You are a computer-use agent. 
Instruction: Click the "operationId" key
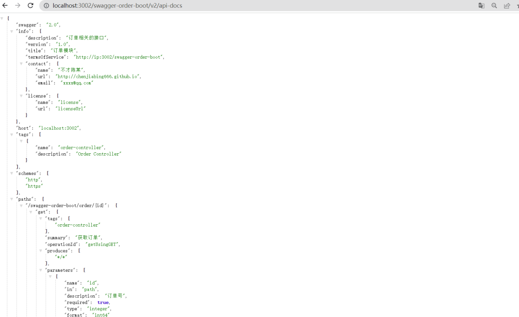pyautogui.click(x=61, y=244)
